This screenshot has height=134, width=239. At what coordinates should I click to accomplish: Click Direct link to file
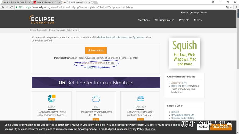point(179,86)
